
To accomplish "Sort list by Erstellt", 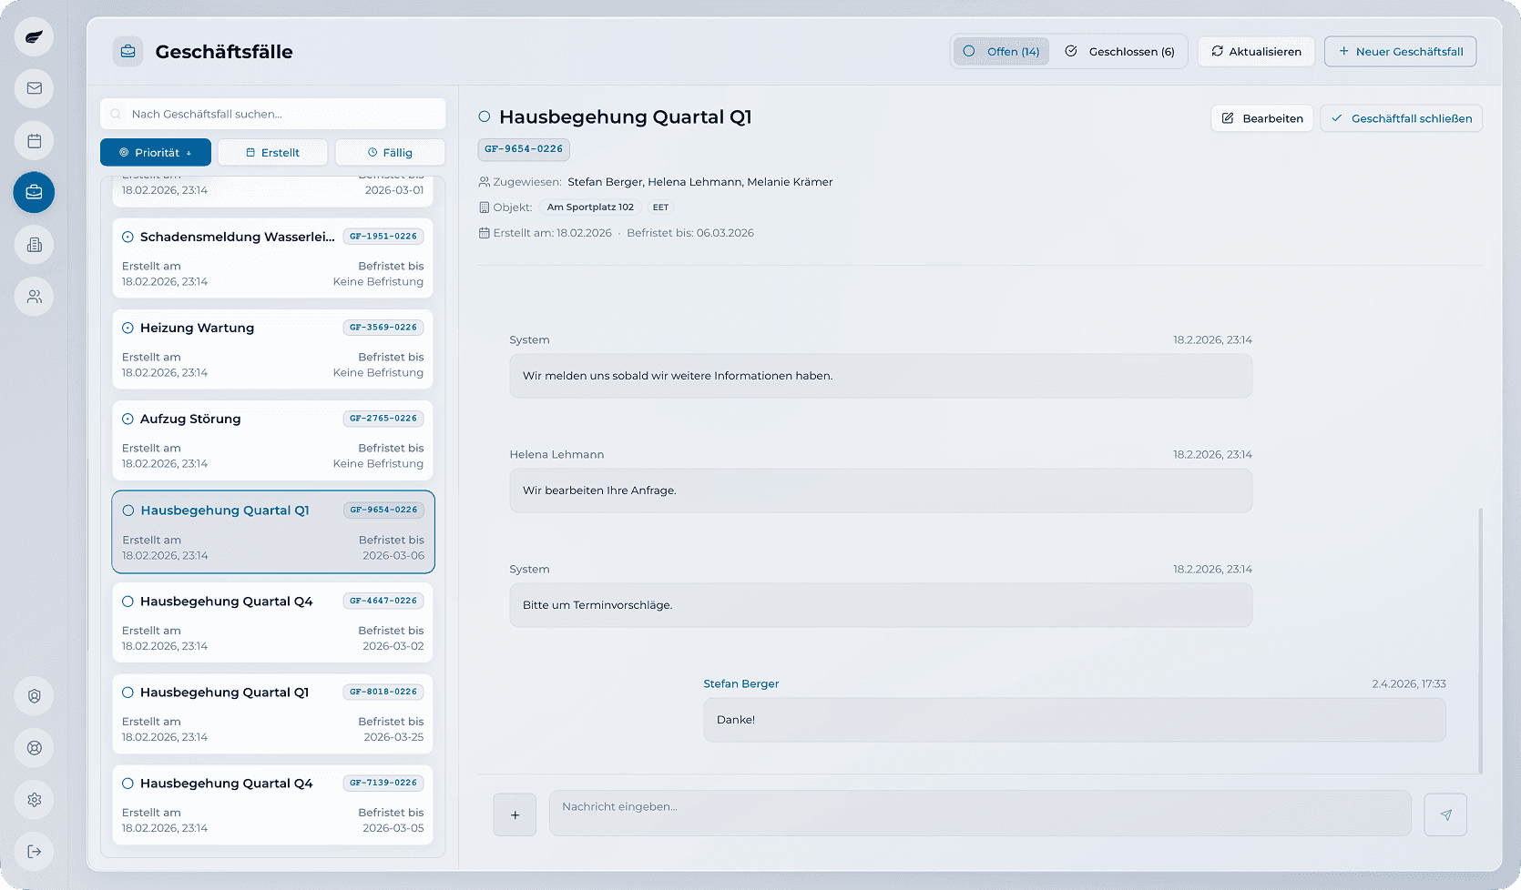I will pos(273,152).
